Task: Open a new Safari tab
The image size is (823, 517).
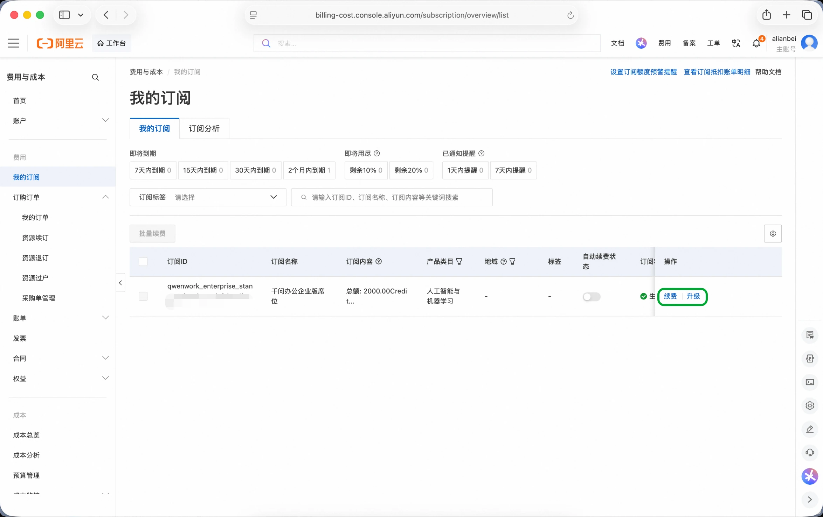Action: (786, 15)
